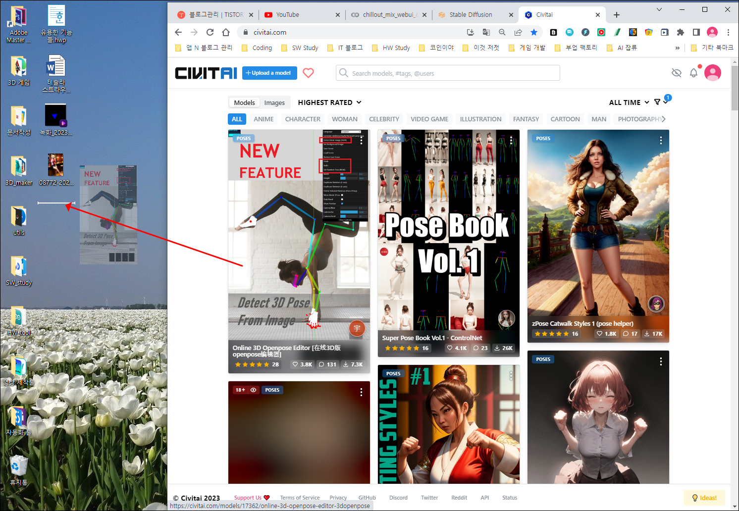Click the Chrome back arrow

pos(178,32)
